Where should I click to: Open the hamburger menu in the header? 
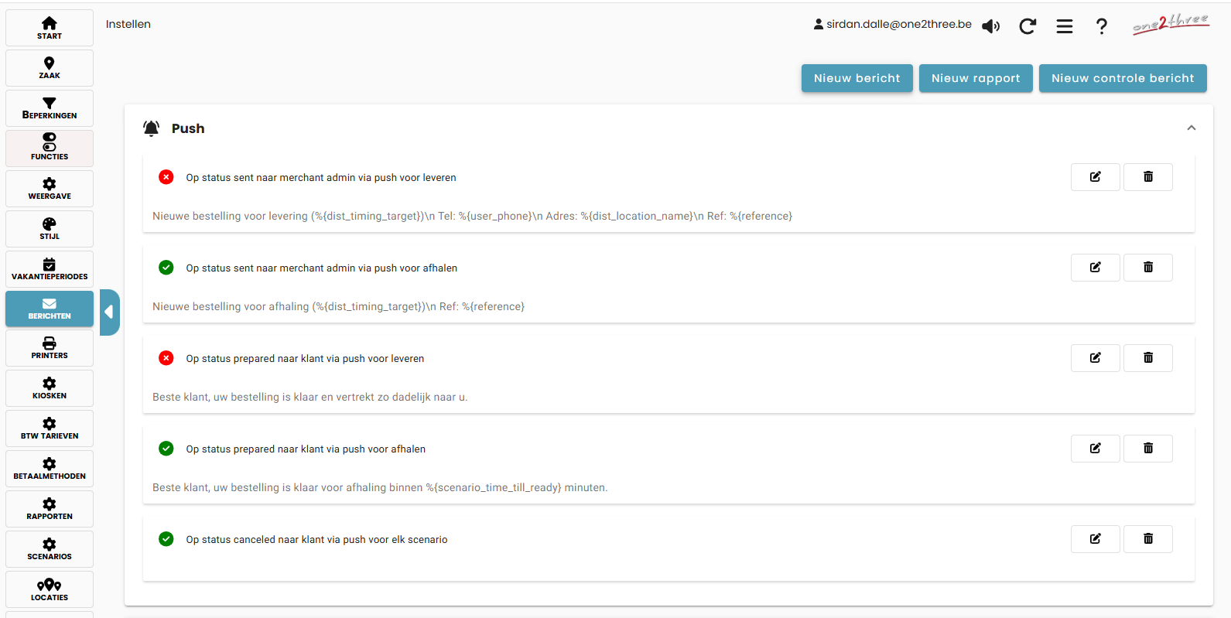point(1064,26)
